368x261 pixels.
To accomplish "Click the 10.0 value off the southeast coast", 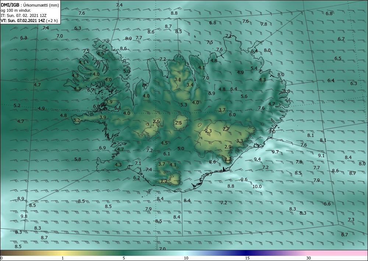I will [x=257, y=187].
